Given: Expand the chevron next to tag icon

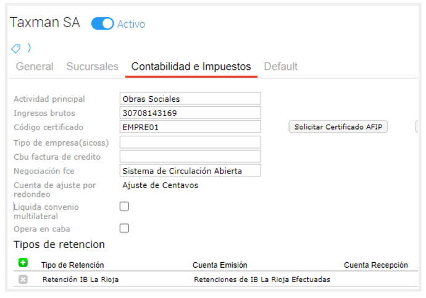Looking at the screenshot, I should (x=29, y=48).
